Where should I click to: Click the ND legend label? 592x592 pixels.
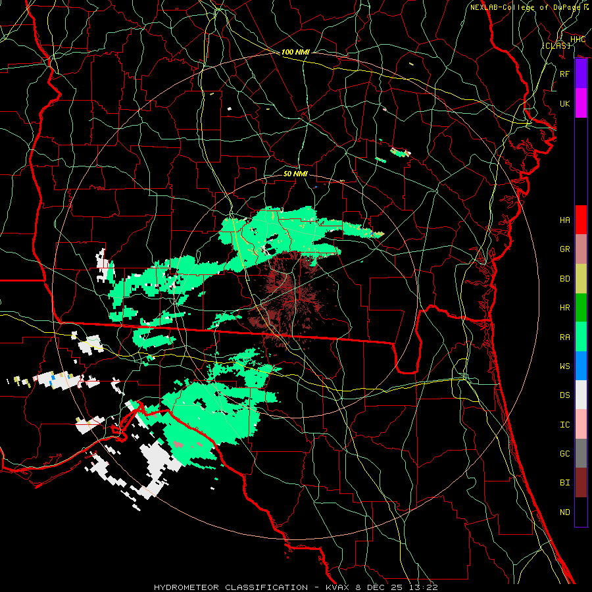pos(564,512)
